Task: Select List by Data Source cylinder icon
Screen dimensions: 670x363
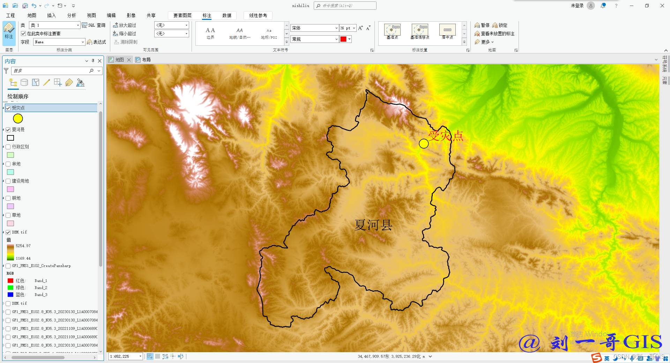Action: point(24,83)
